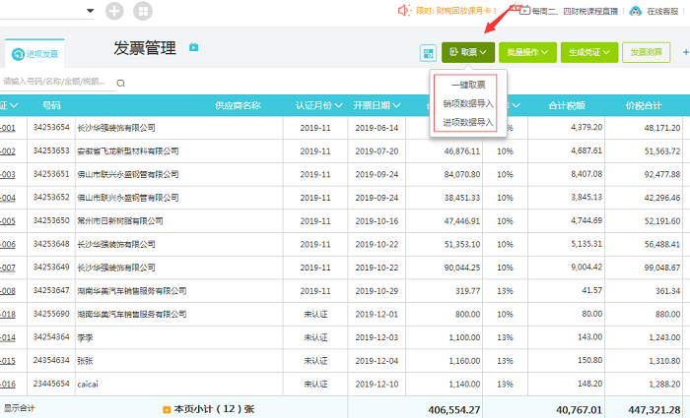Image resolution: width=690 pixels, height=418 pixels.
Task: Select supplier 常州市日新树脂有限公司
Action: click(120, 221)
